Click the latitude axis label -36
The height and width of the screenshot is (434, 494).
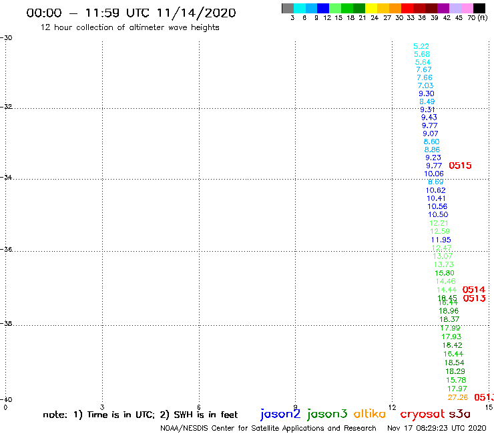(6, 249)
